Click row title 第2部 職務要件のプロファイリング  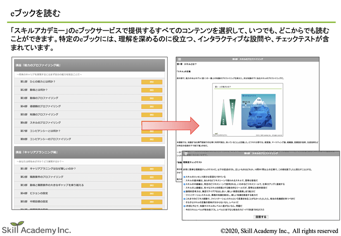pyautogui.click(x=42, y=177)
